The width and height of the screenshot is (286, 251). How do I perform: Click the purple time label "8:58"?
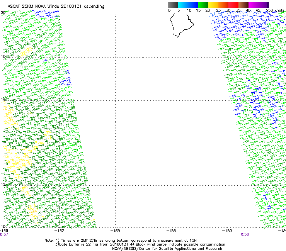[245, 234]
